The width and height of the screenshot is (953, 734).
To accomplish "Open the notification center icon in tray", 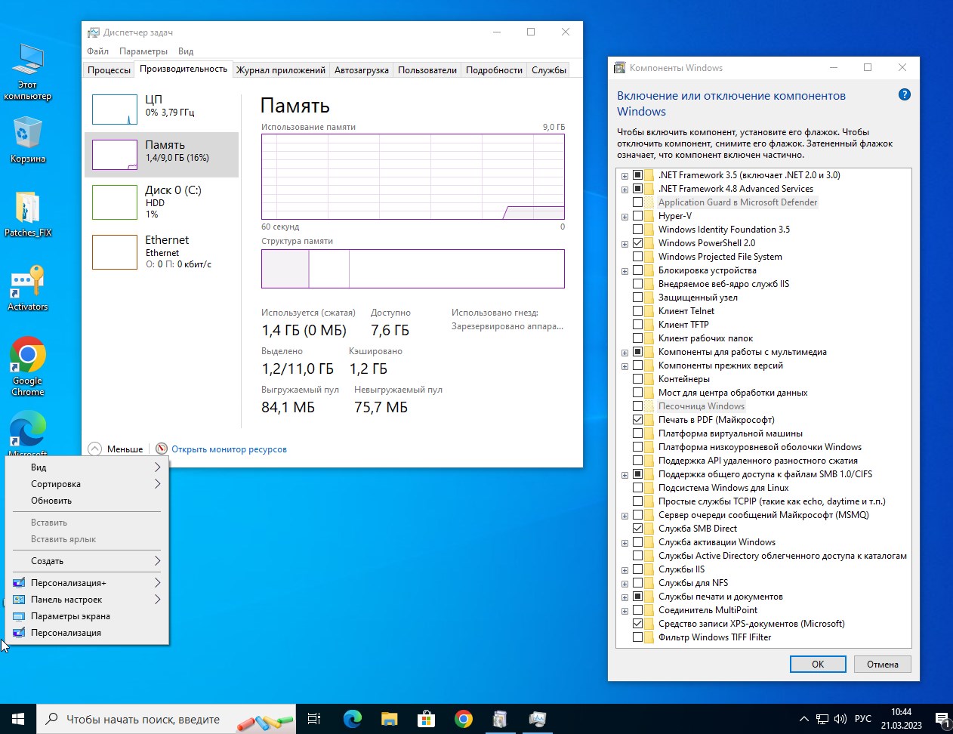I will [x=941, y=719].
